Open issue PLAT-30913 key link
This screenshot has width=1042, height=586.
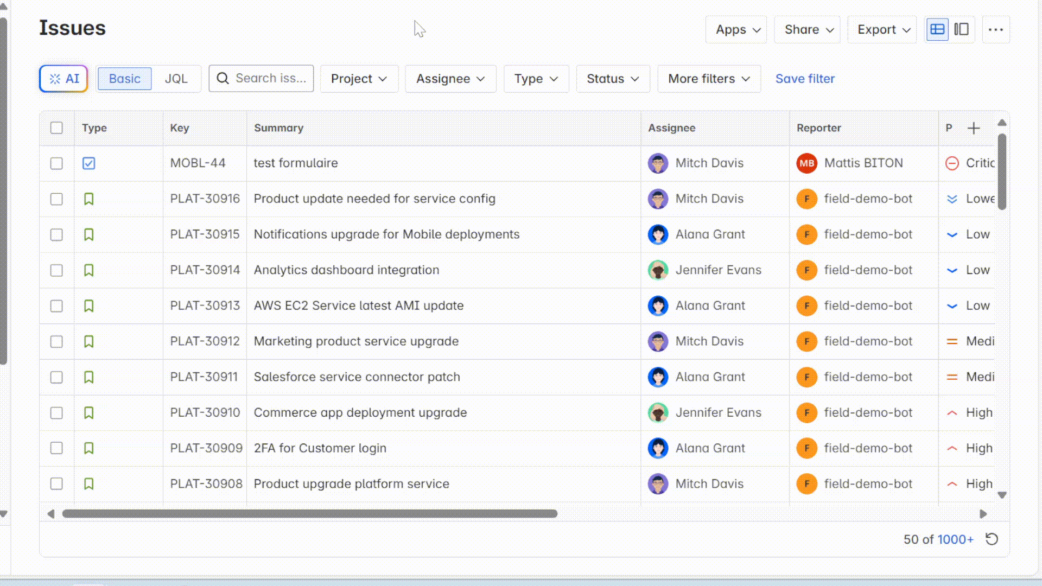tap(205, 305)
